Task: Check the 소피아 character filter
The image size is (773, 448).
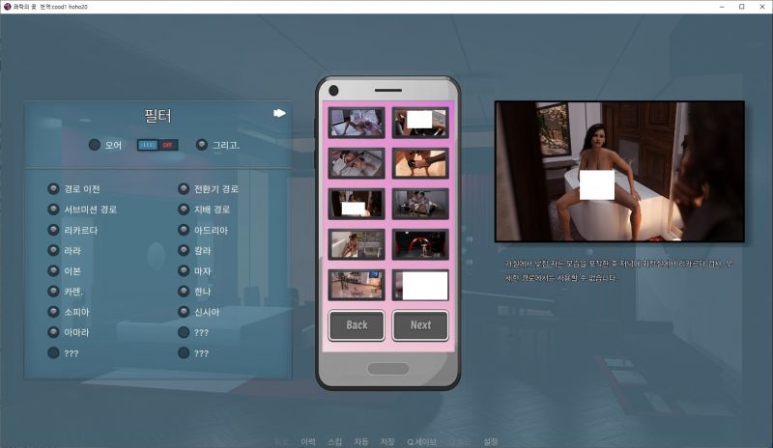Action: pos(54,312)
